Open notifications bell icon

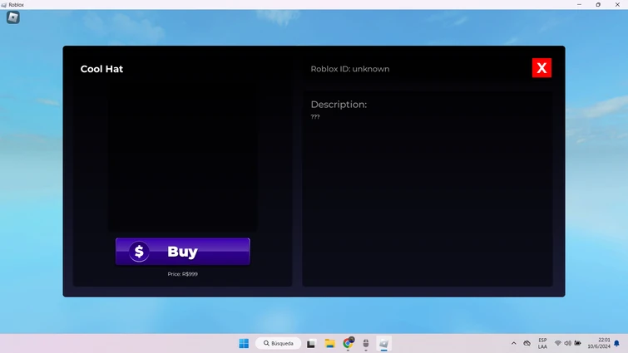tap(617, 343)
